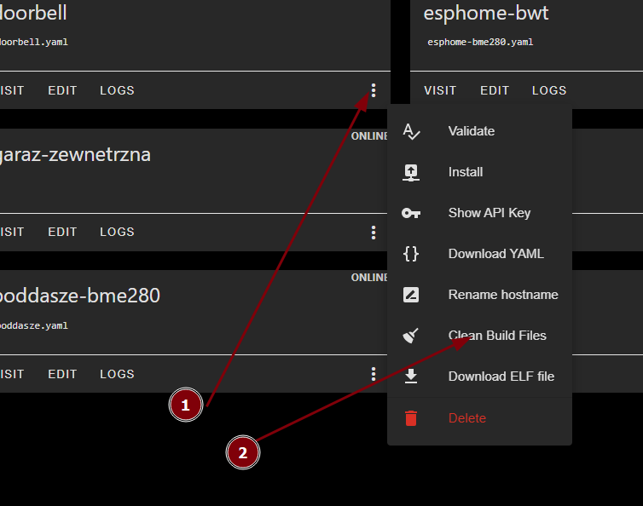643x506 pixels.
Task: Click EDIT on the poddasze-bme280 card
Action: pos(62,374)
